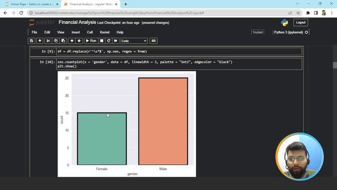Click the Python 3 (ipykernel) label
This screenshot has height=190, width=337.
[x=289, y=32]
